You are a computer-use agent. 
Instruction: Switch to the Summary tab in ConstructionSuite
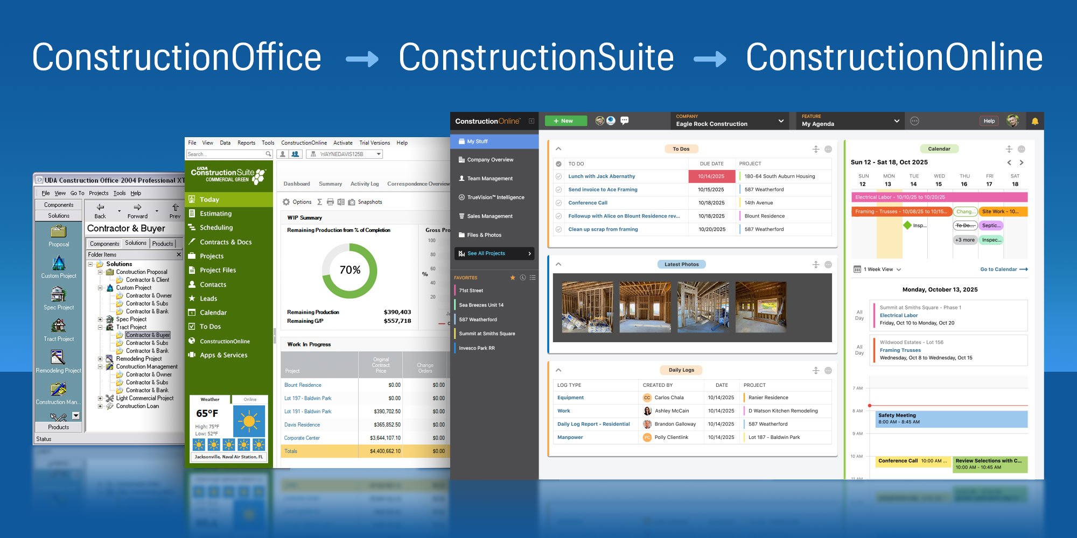[330, 184]
